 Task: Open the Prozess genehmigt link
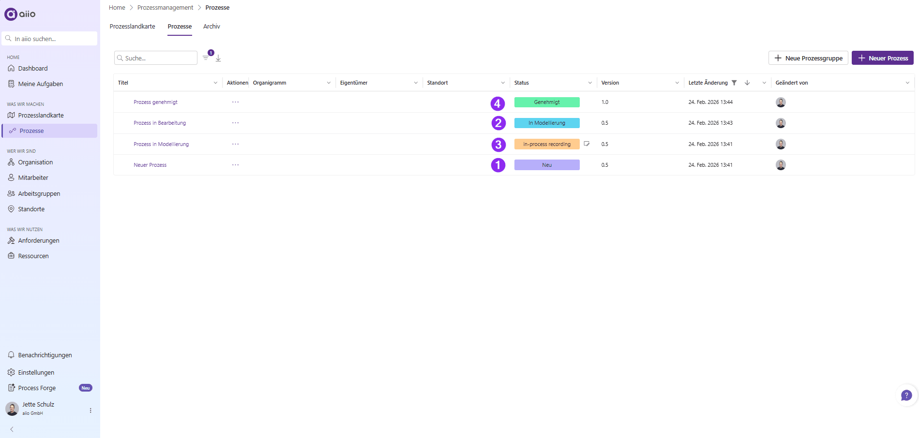[155, 102]
